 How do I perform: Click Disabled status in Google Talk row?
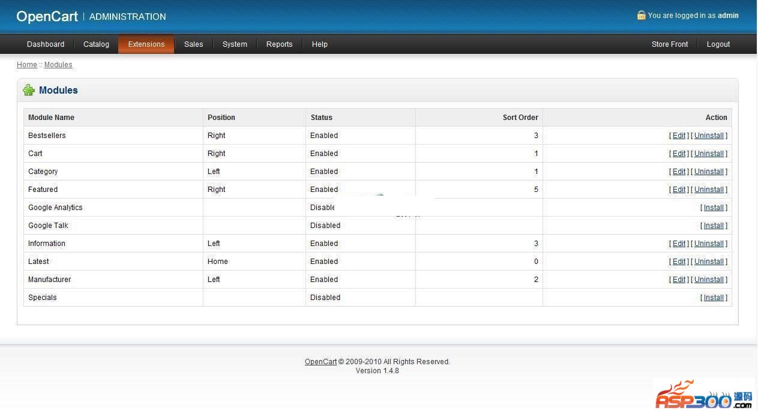click(325, 226)
